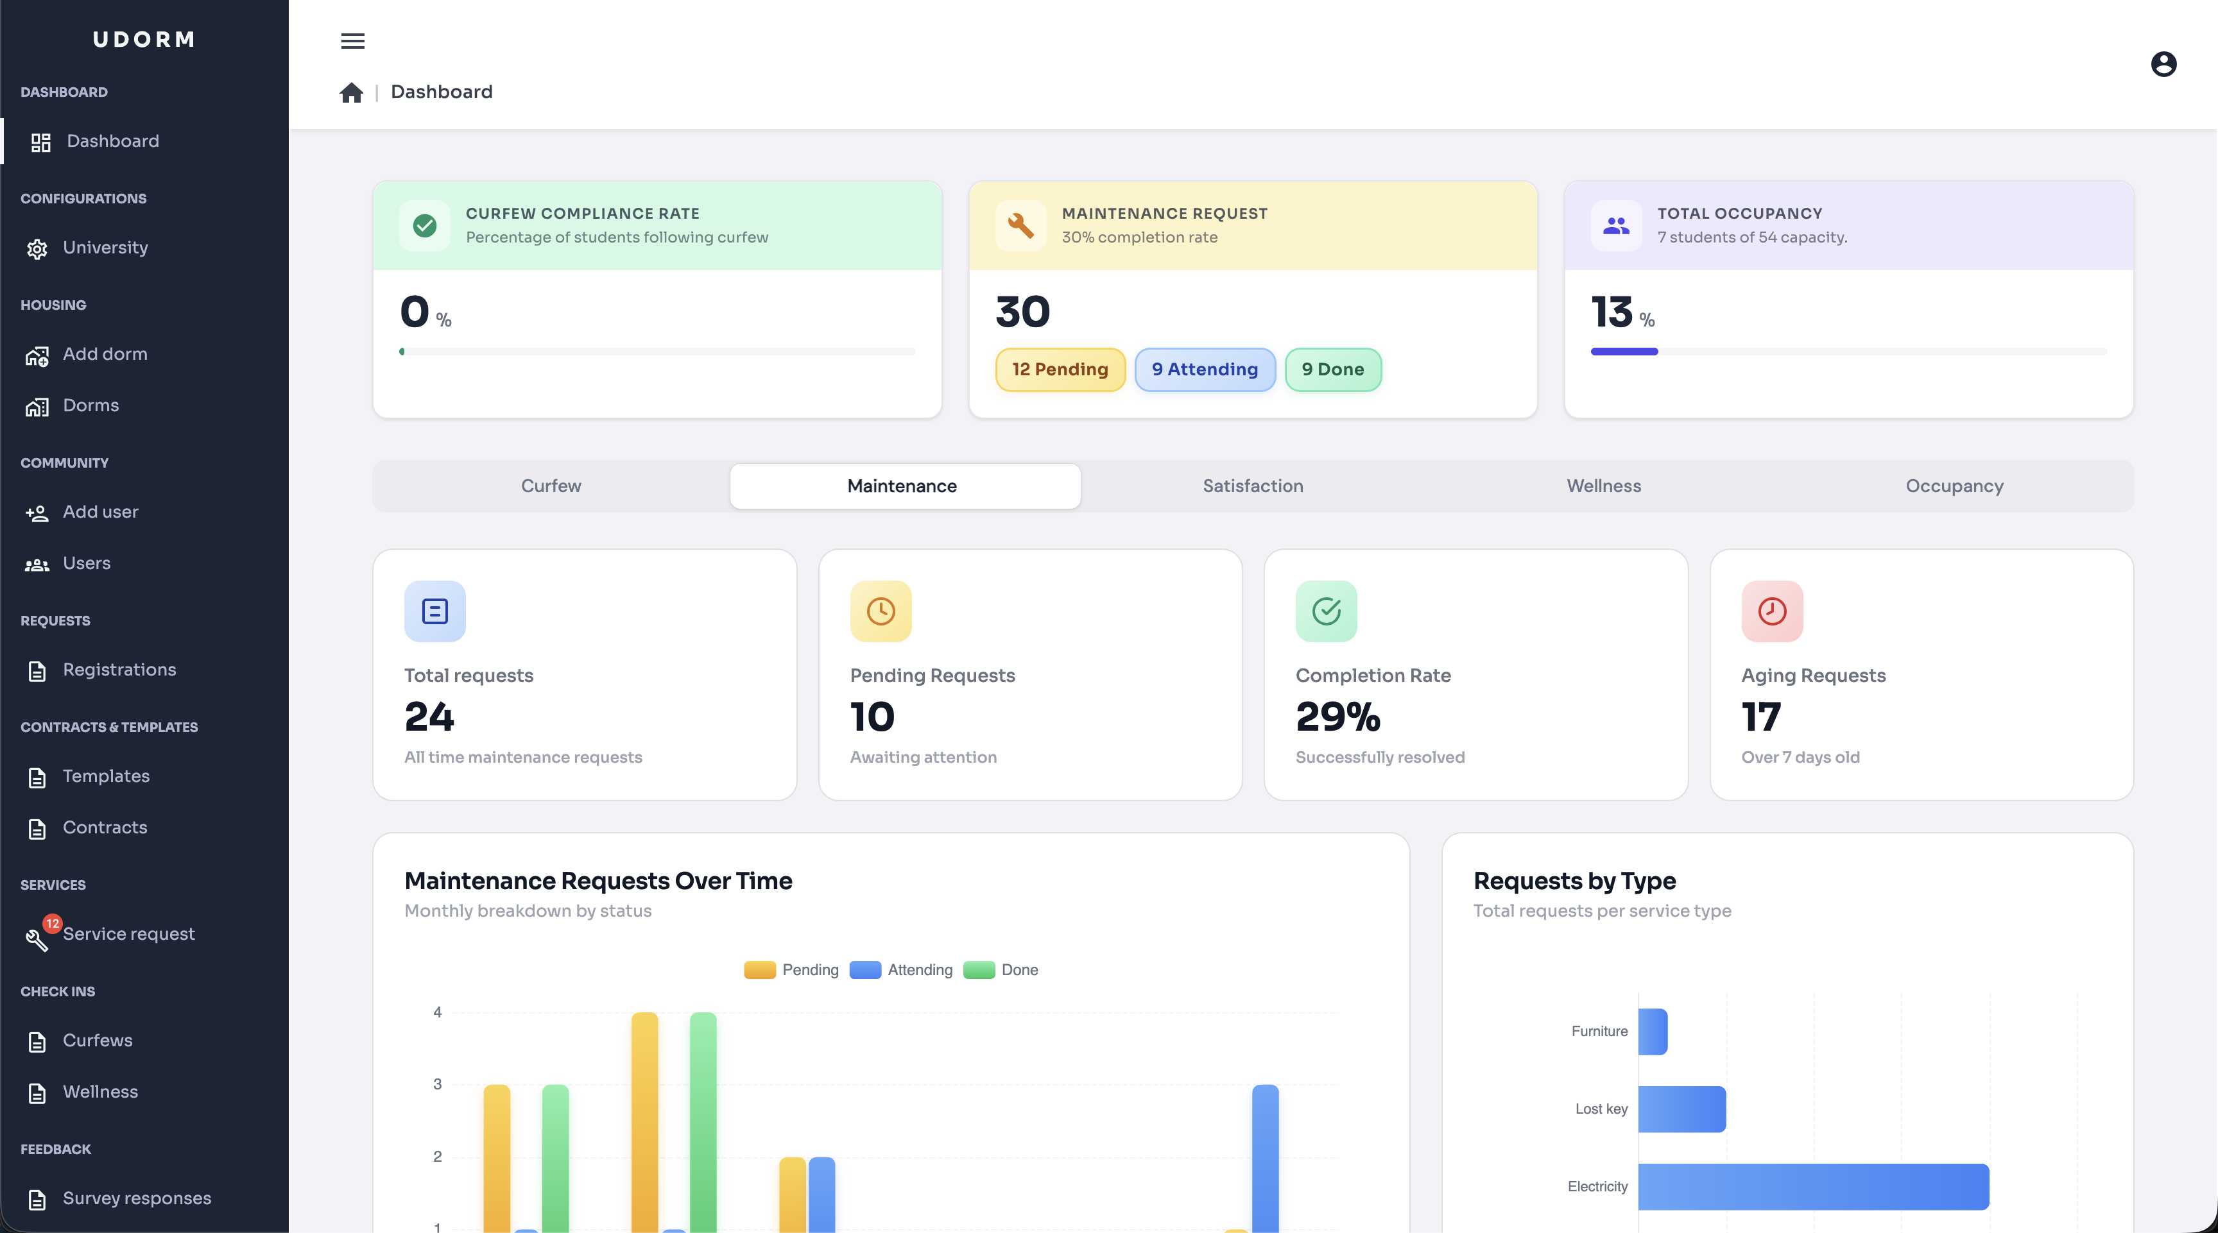Click the maintenance wrench card icon
This screenshot has height=1233, width=2218.
pos(1020,225)
